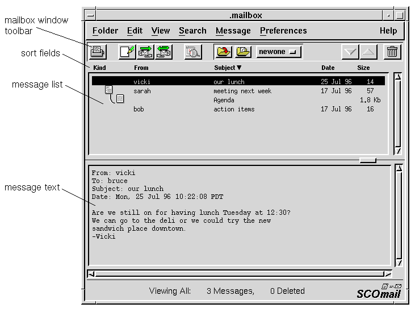Open the window menu button in title bar
The width and height of the screenshot is (415, 312).
tap(90, 15)
